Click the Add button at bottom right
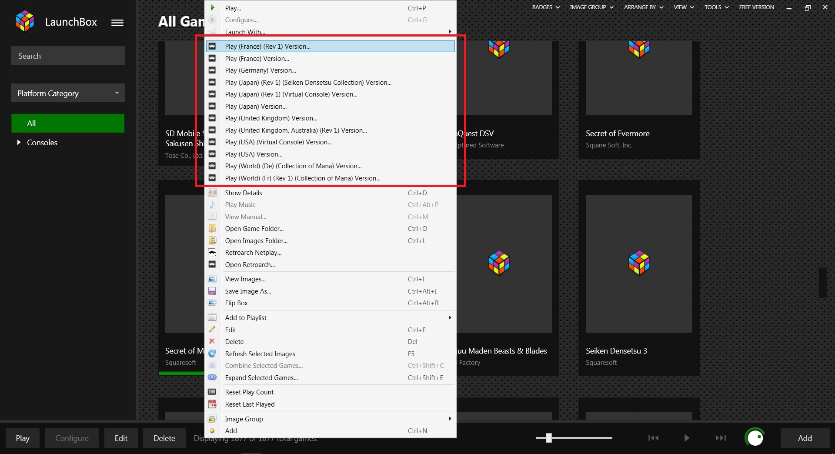This screenshot has width=835, height=454. [x=805, y=438]
